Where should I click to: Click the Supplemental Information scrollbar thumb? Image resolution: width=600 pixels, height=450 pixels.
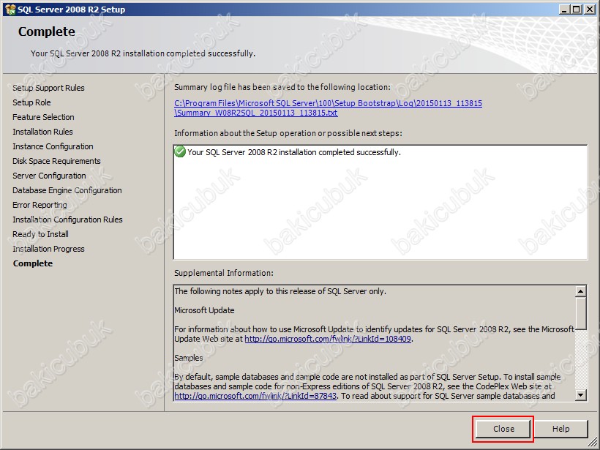coord(581,313)
